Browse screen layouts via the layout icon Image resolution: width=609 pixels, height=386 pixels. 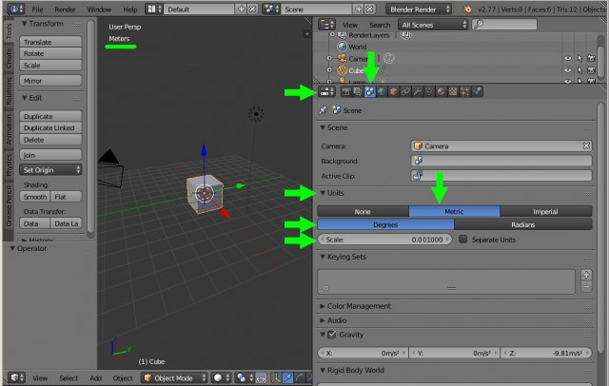pos(154,9)
